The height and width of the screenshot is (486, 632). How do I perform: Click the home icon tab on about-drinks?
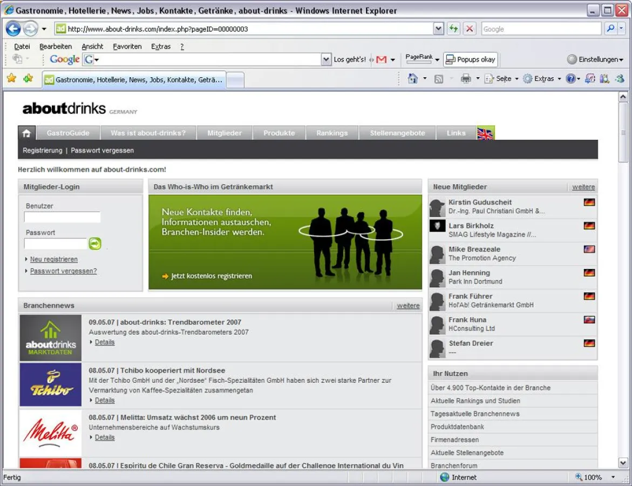point(26,133)
